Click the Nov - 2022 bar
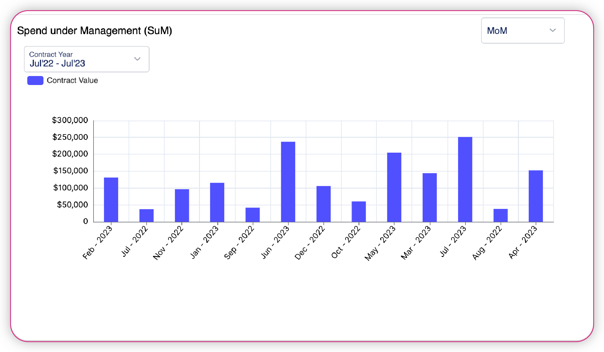The width and height of the screenshot is (604, 352). (x=182, y=205)
